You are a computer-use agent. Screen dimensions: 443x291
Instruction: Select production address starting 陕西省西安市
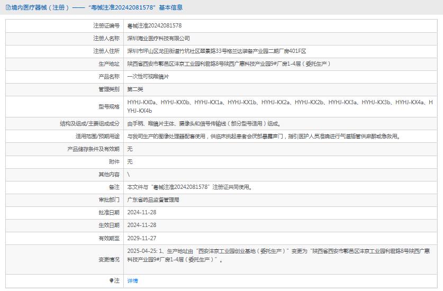(229, 64)
